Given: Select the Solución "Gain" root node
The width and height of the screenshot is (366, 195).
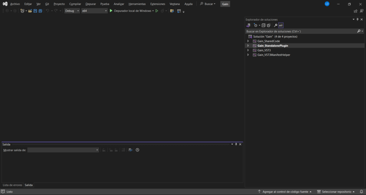Looking at the screenshot, I should click(275, 37).
